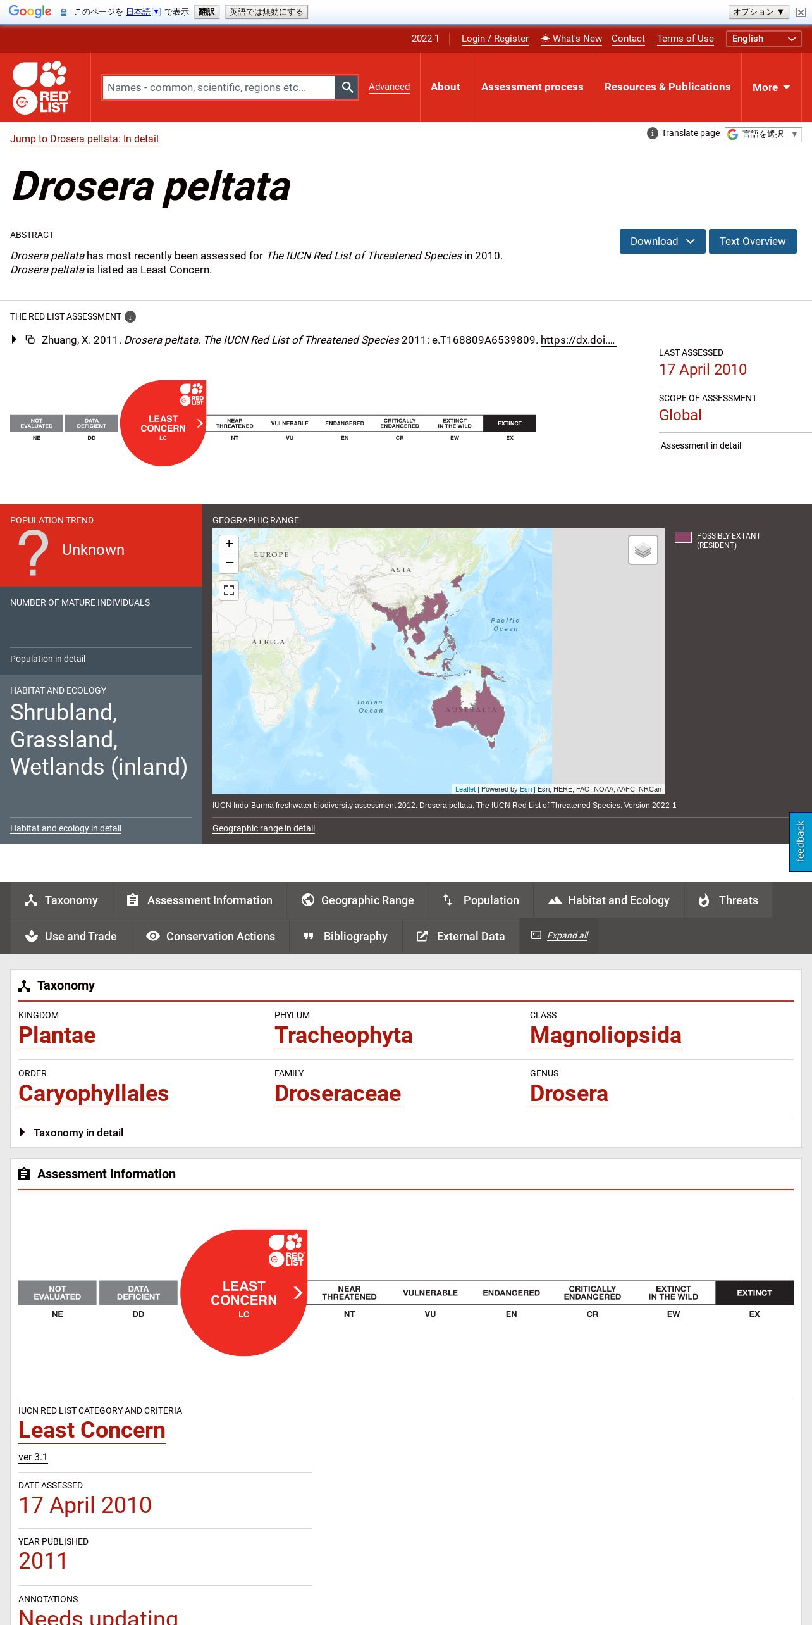This screenshot has height=1625, width=812.
Task: Click the Translate page info icon
Action: point(652,134)
